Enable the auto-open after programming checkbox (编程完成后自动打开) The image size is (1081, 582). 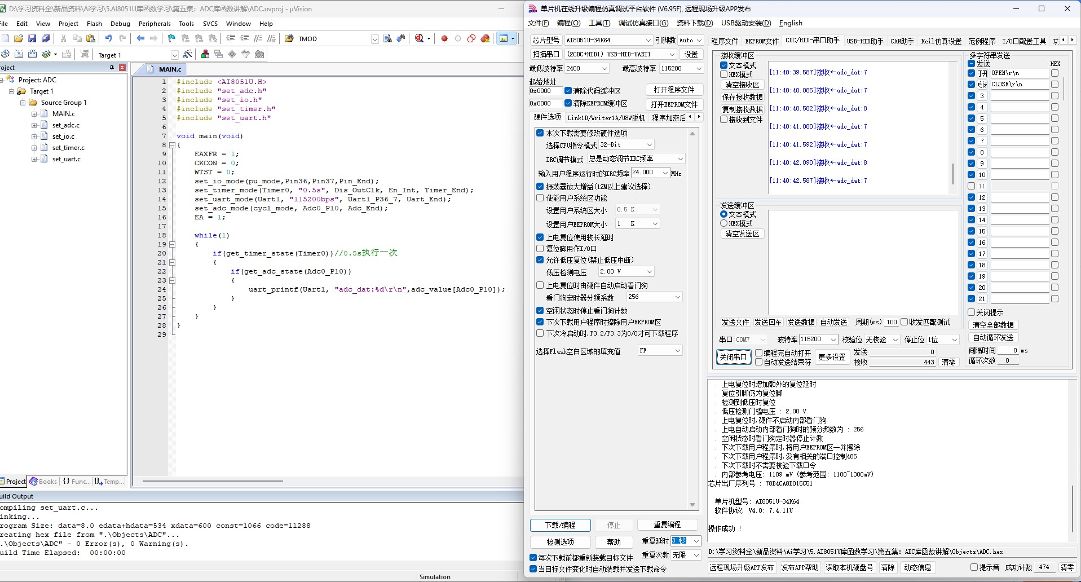759,353
